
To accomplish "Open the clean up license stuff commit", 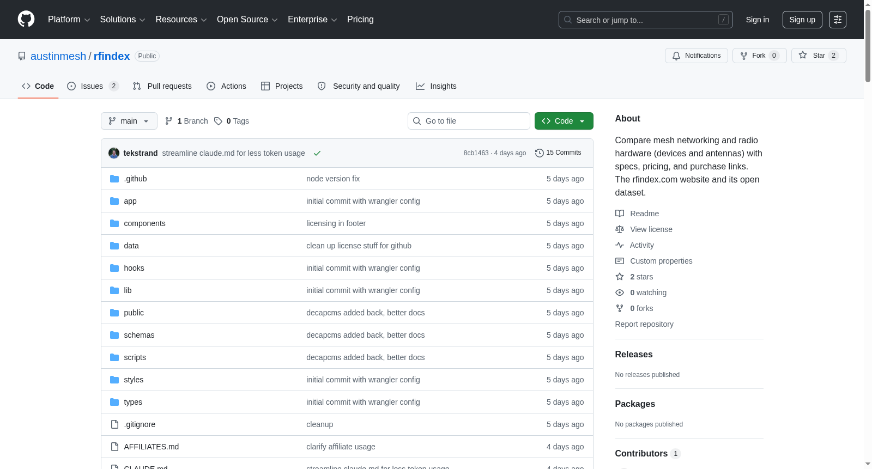I will coord(359,246).
